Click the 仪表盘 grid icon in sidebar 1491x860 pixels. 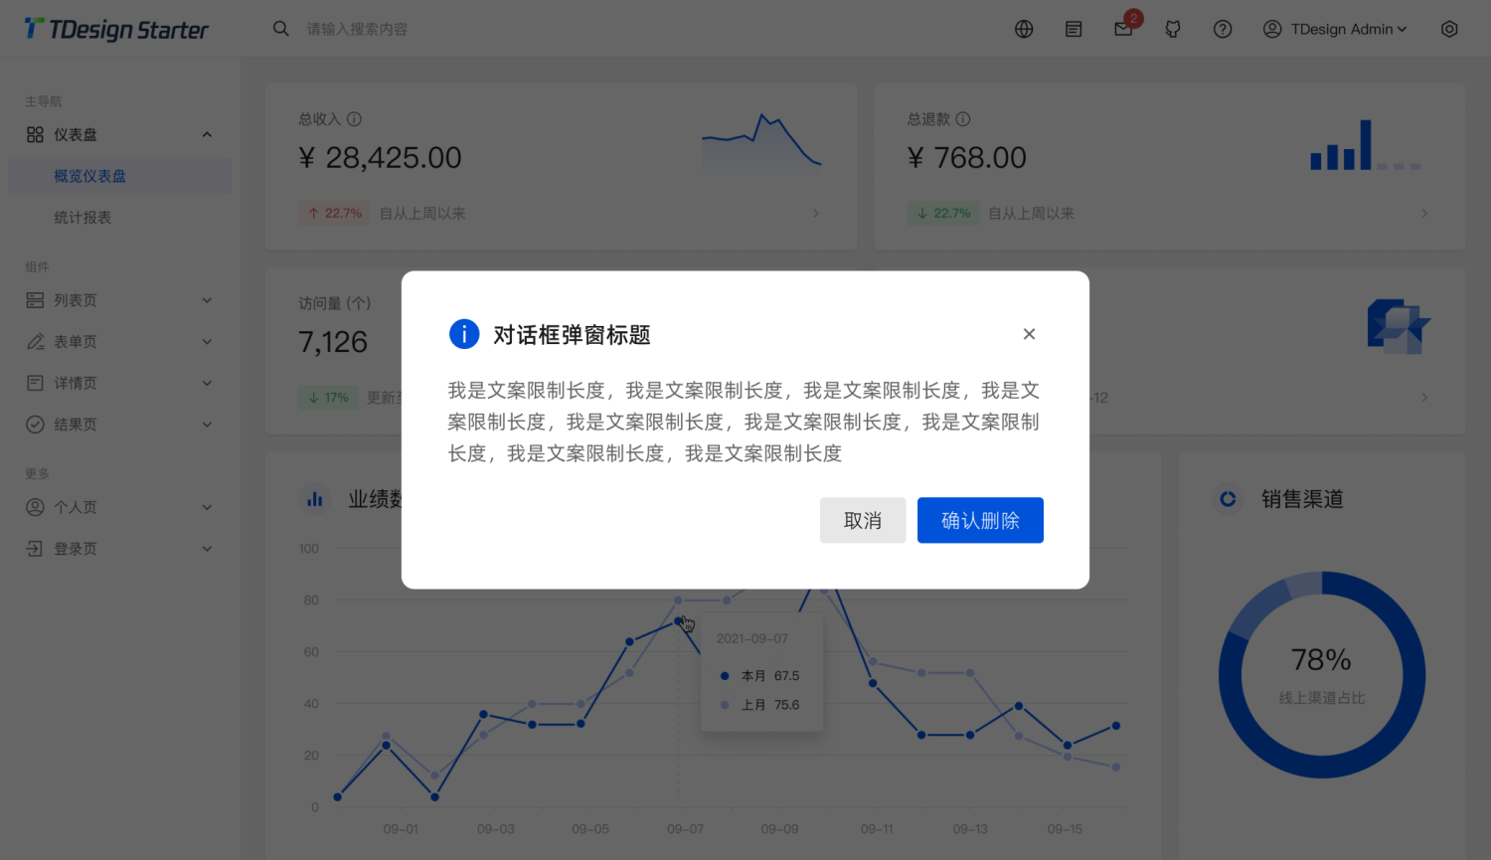point(32,134)
